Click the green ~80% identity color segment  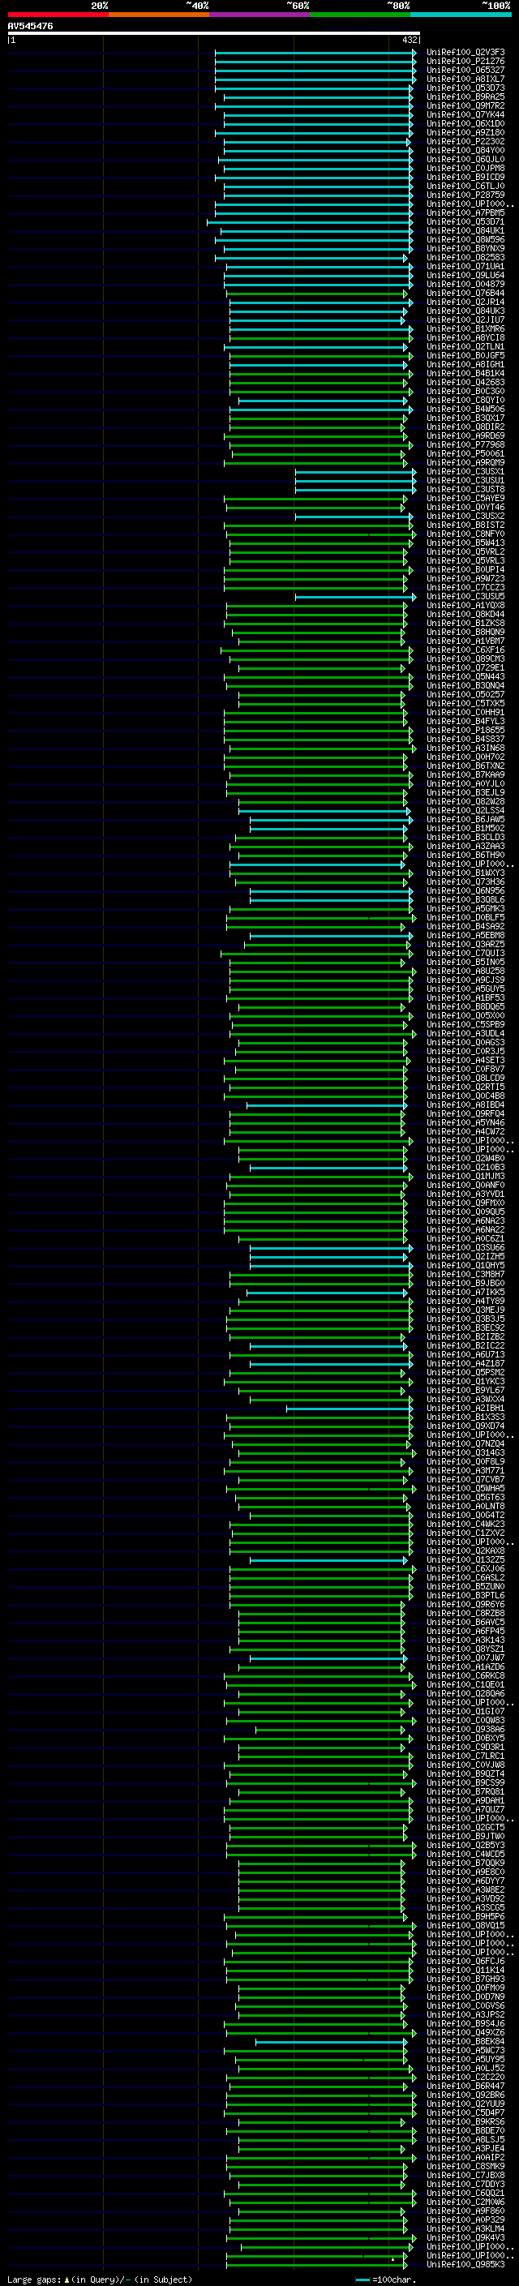[x=360, y=15]
